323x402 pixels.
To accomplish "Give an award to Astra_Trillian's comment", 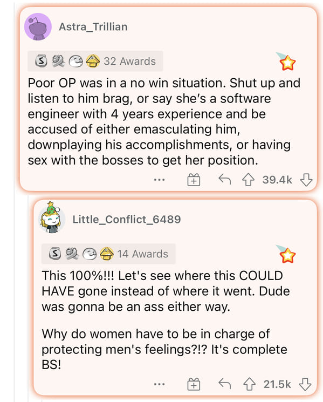I will [194, 180].
